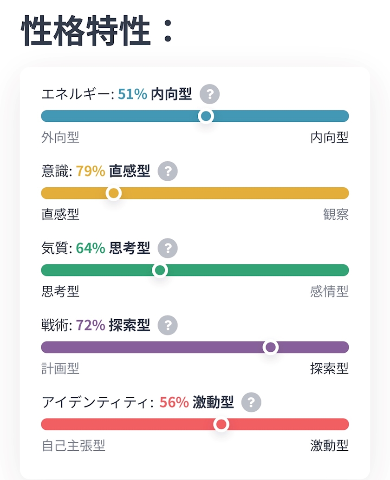Select the 72% 探索型 result text
Screen dimensions: 390x480
click(113, 325)
